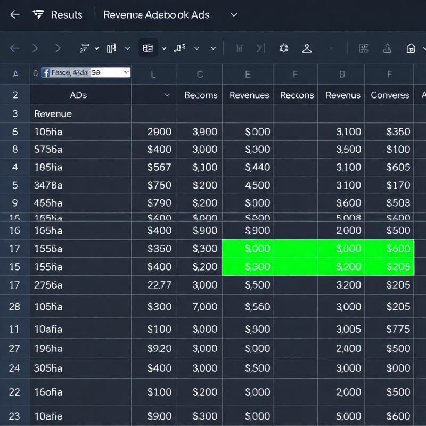Click the cell with value 7,000

pos(199,307)
